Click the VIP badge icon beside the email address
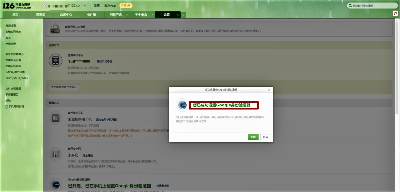The width and height of the screenshot is (400, 192). pos(45,5)
